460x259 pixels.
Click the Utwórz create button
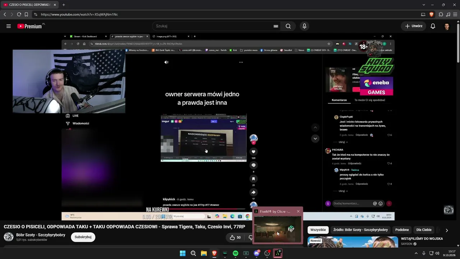click(413, 26)
